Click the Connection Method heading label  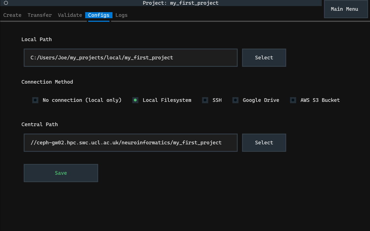[x=47, y=82]
